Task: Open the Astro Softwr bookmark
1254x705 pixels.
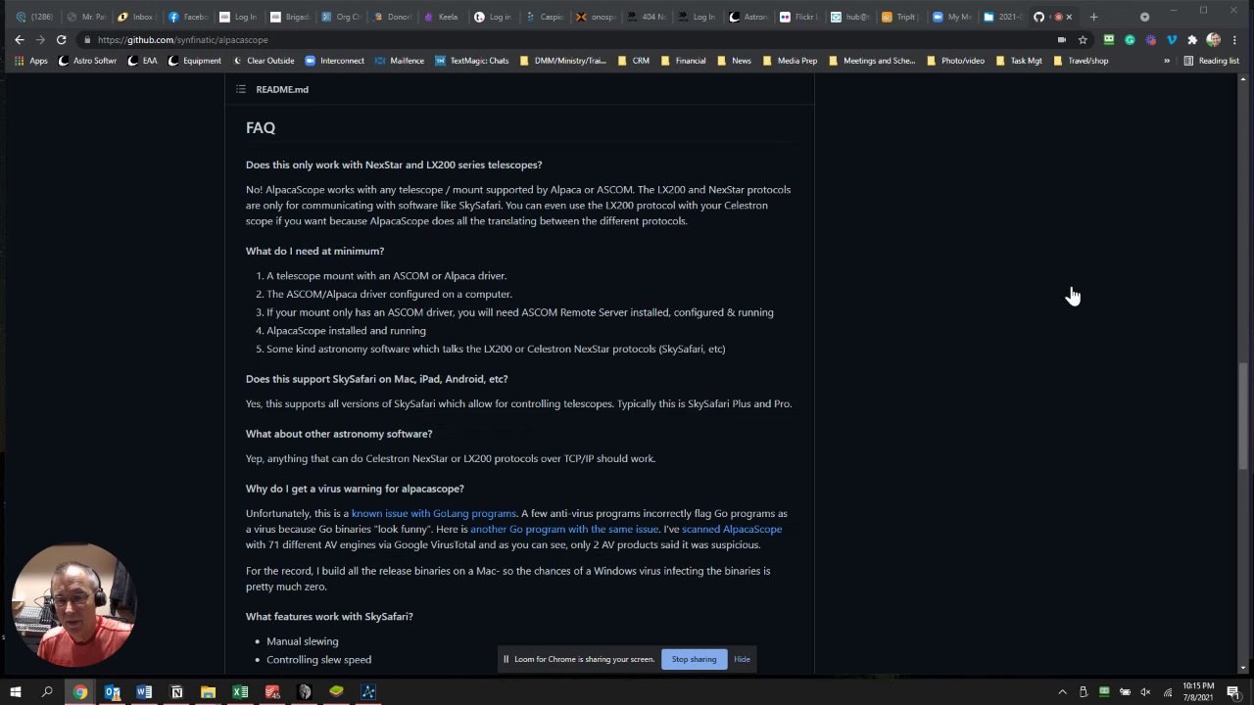Action: point(87,61)
